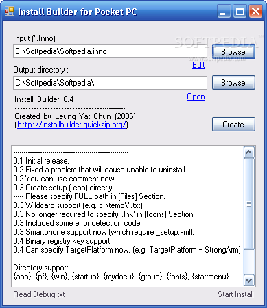Click the line listing {app}, {pf}, {win} directories
The width and height of the screenshot is (267, 308).
pos(121,277)
